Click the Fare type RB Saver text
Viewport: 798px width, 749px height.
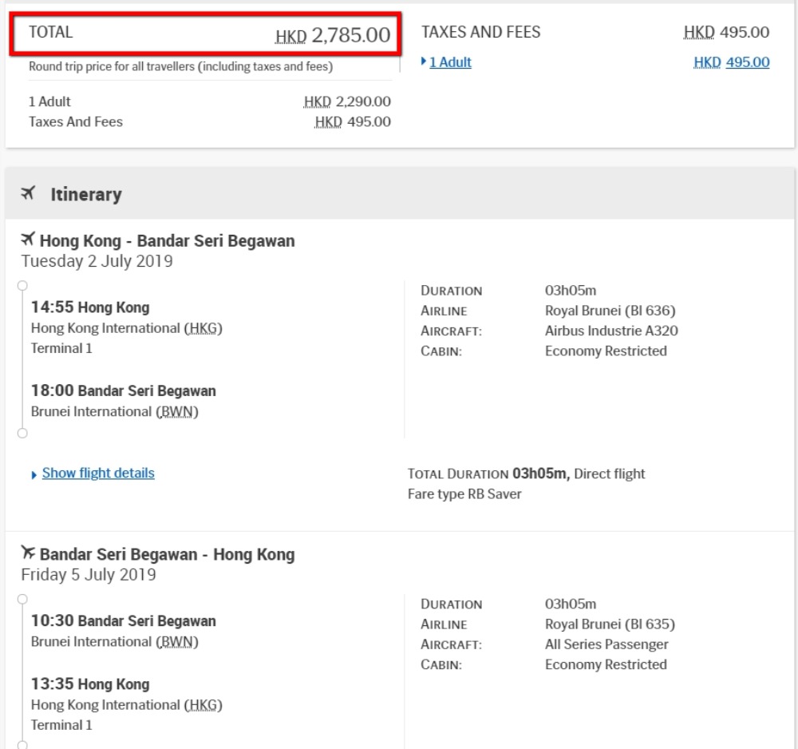coord(464,494)
